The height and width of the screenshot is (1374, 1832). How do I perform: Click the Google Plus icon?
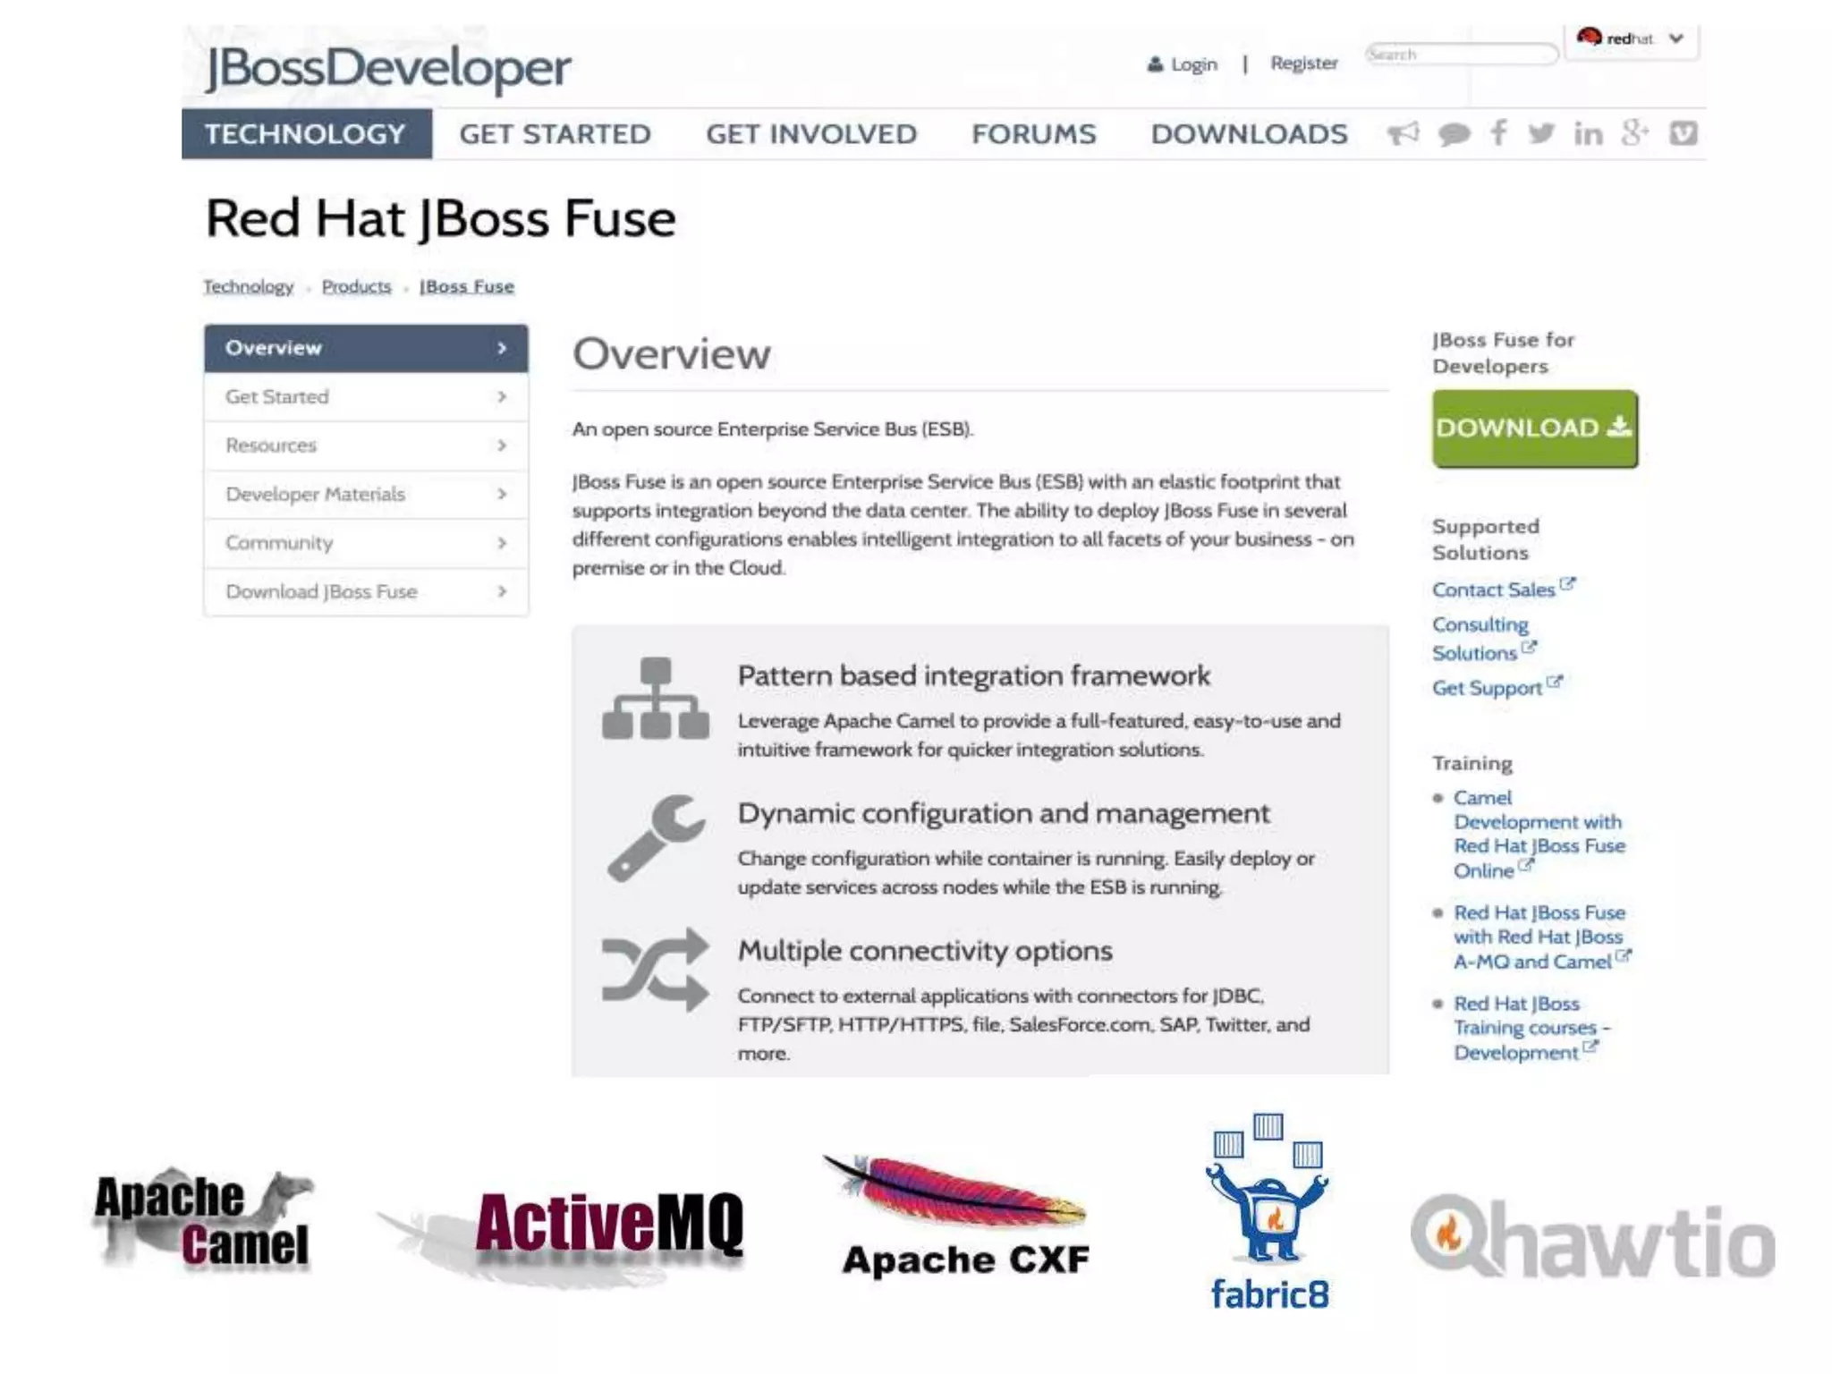click(1635, 133)
